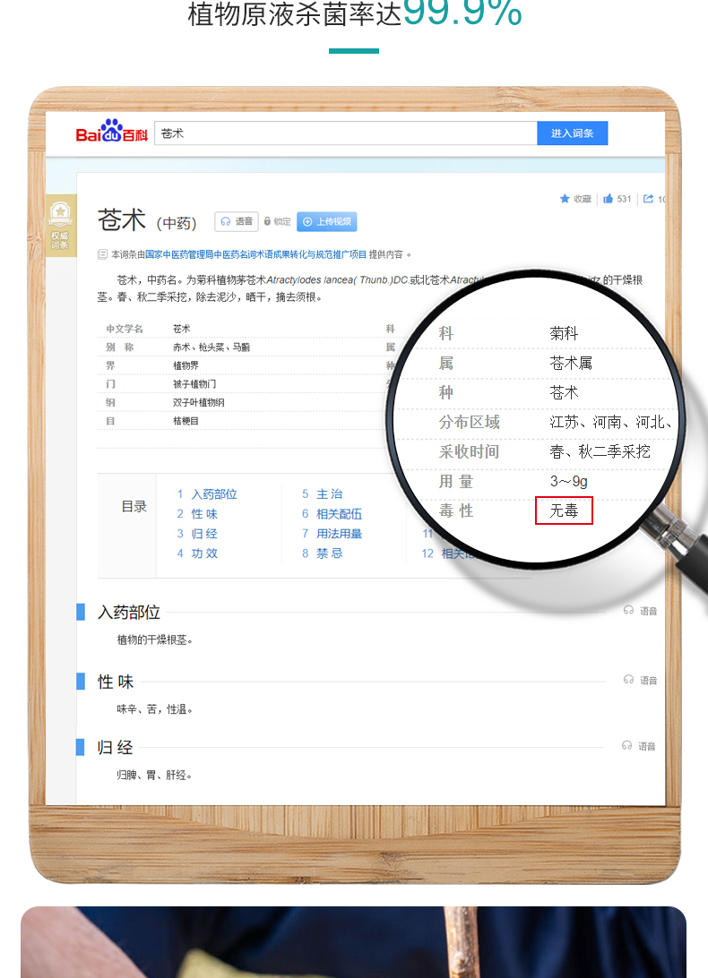Screen dimensions: 708x978
Task: Click the 被子植物门 value in the info table
Action: pos(194,384)
